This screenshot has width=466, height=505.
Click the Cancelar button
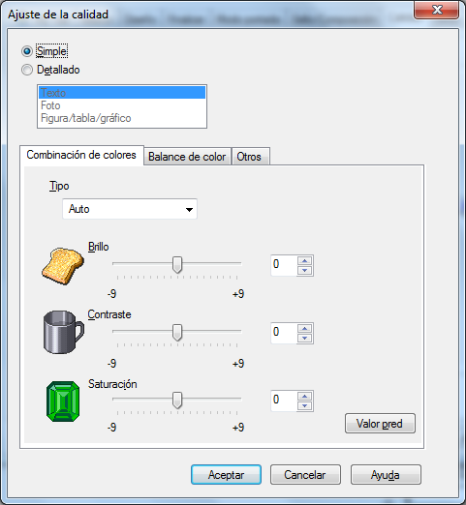(x=305, y=475)
